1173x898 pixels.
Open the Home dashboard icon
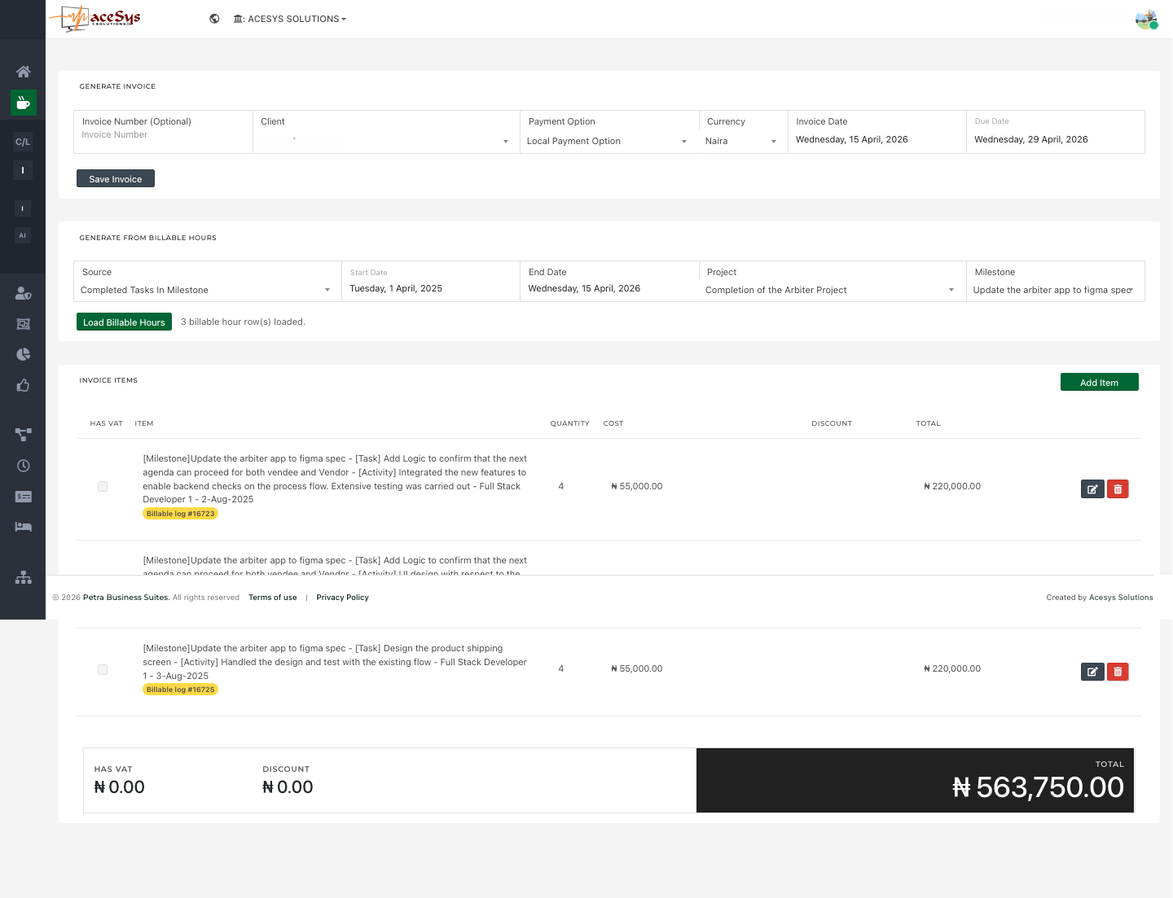(23, 72)
